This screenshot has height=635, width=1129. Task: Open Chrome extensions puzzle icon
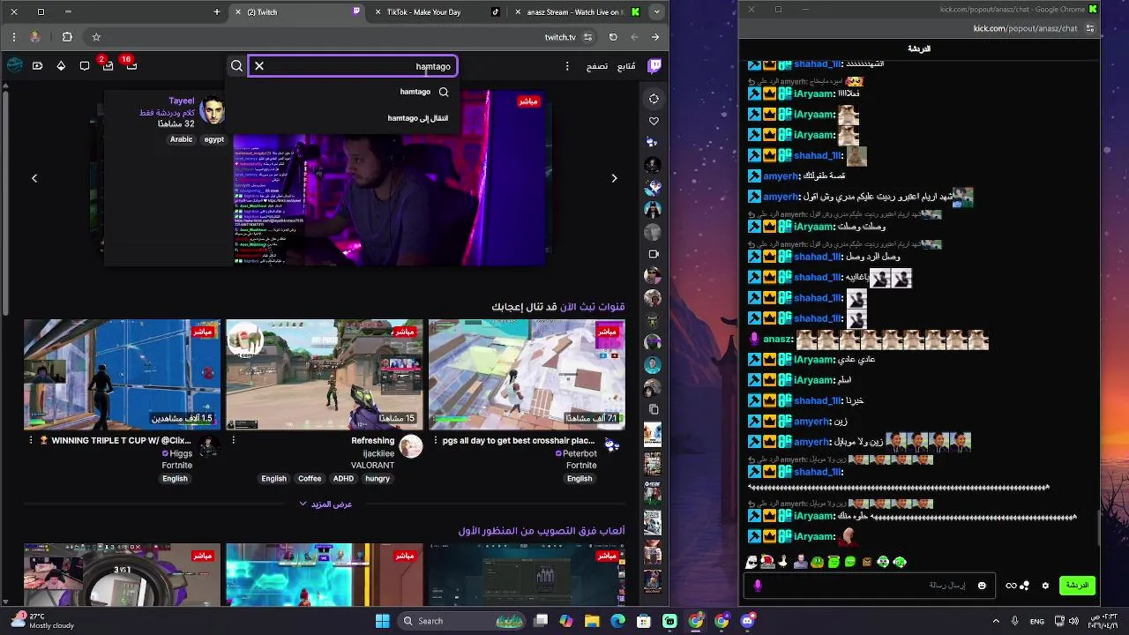pos(67,37)
